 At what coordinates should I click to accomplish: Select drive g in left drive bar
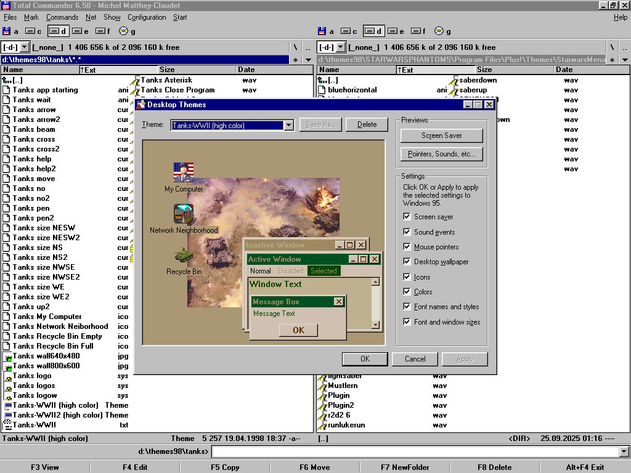click(124, 31)
